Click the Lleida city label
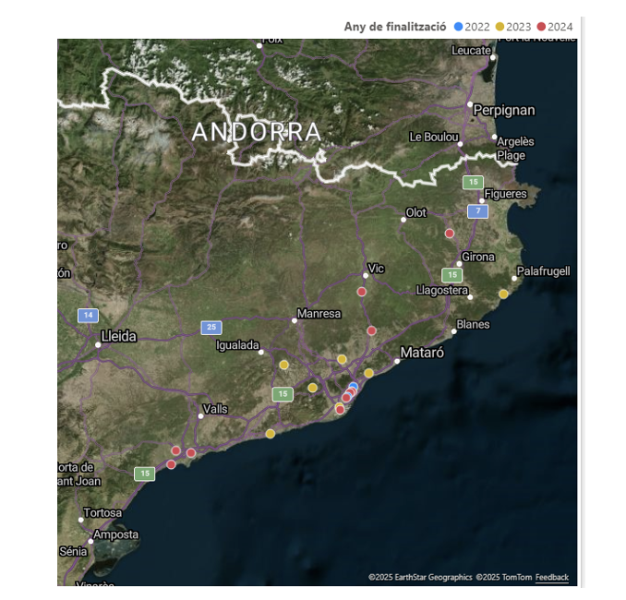Image resolution: width=626 pixels, height=600 pixels. click(x=118, y=337)
